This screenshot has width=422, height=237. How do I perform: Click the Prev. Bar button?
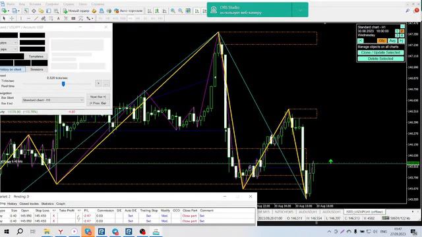click(98, 103)
